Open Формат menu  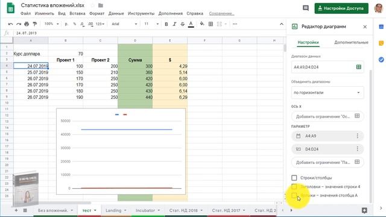coord(96,13)
